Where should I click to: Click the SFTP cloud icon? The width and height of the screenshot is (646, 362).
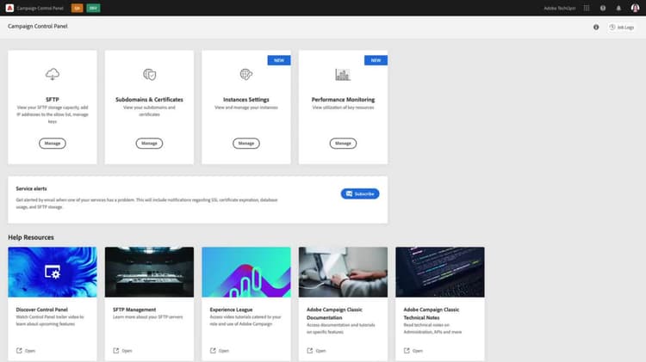coord(53,75)
